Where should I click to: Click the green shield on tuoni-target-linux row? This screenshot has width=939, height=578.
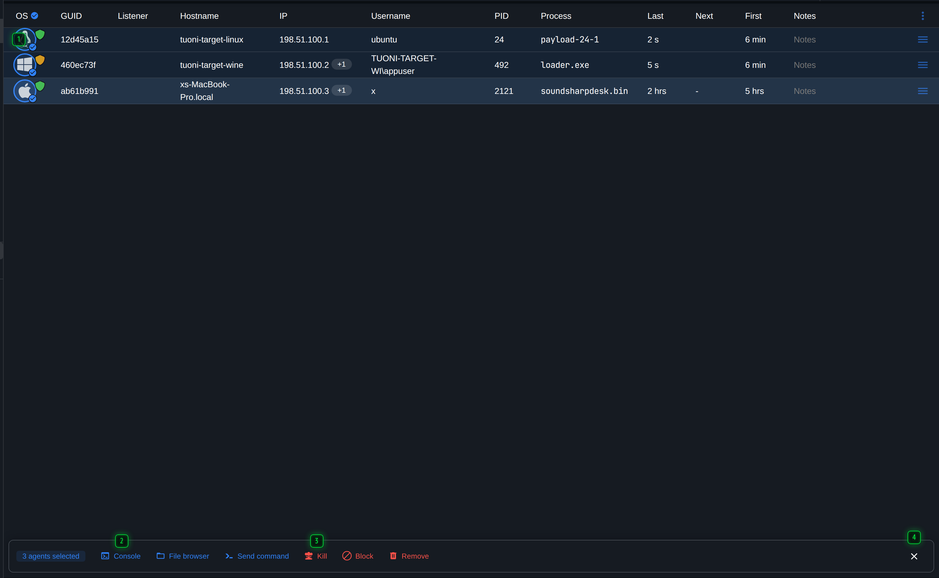pyautogui.click(x=40, y=35)
